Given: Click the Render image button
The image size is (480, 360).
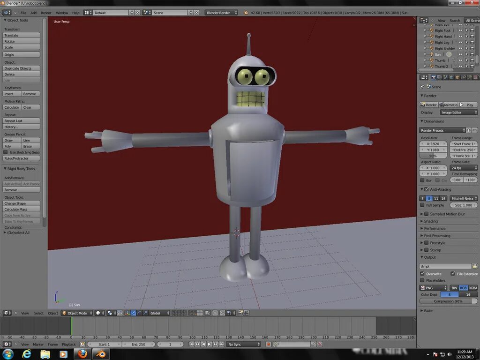Looking at the screenshot, I should 428,105.
